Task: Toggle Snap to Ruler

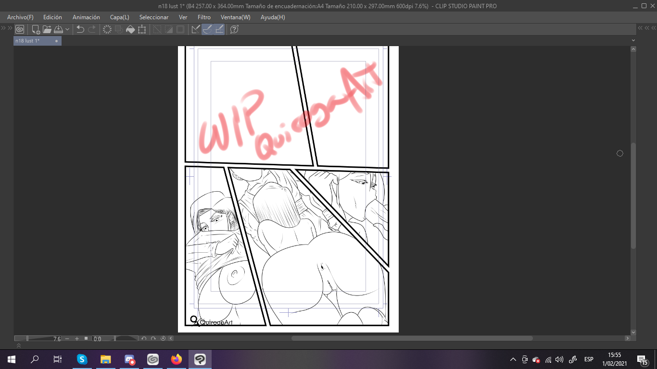Action: pyautogui.click(x=196, y=29)
